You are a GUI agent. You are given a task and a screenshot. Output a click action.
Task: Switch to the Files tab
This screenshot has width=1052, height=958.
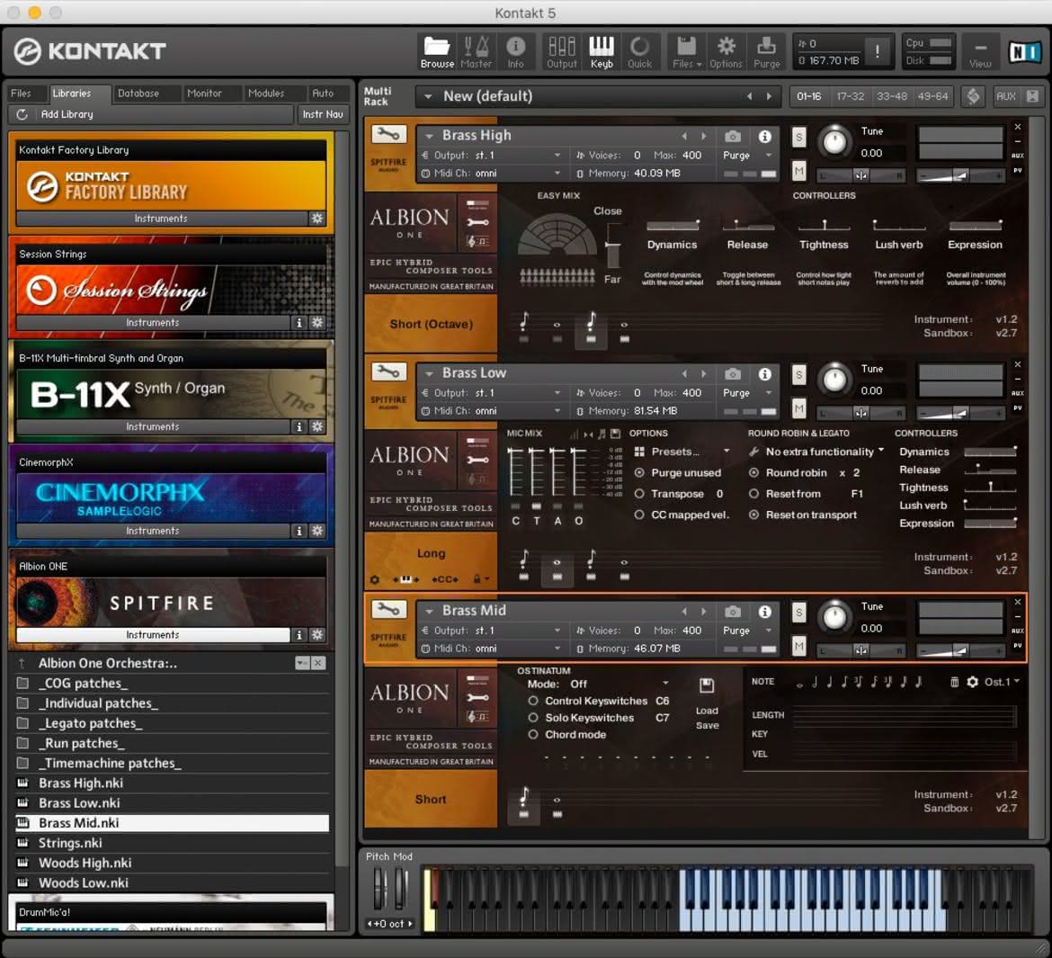tap(21, 94)
